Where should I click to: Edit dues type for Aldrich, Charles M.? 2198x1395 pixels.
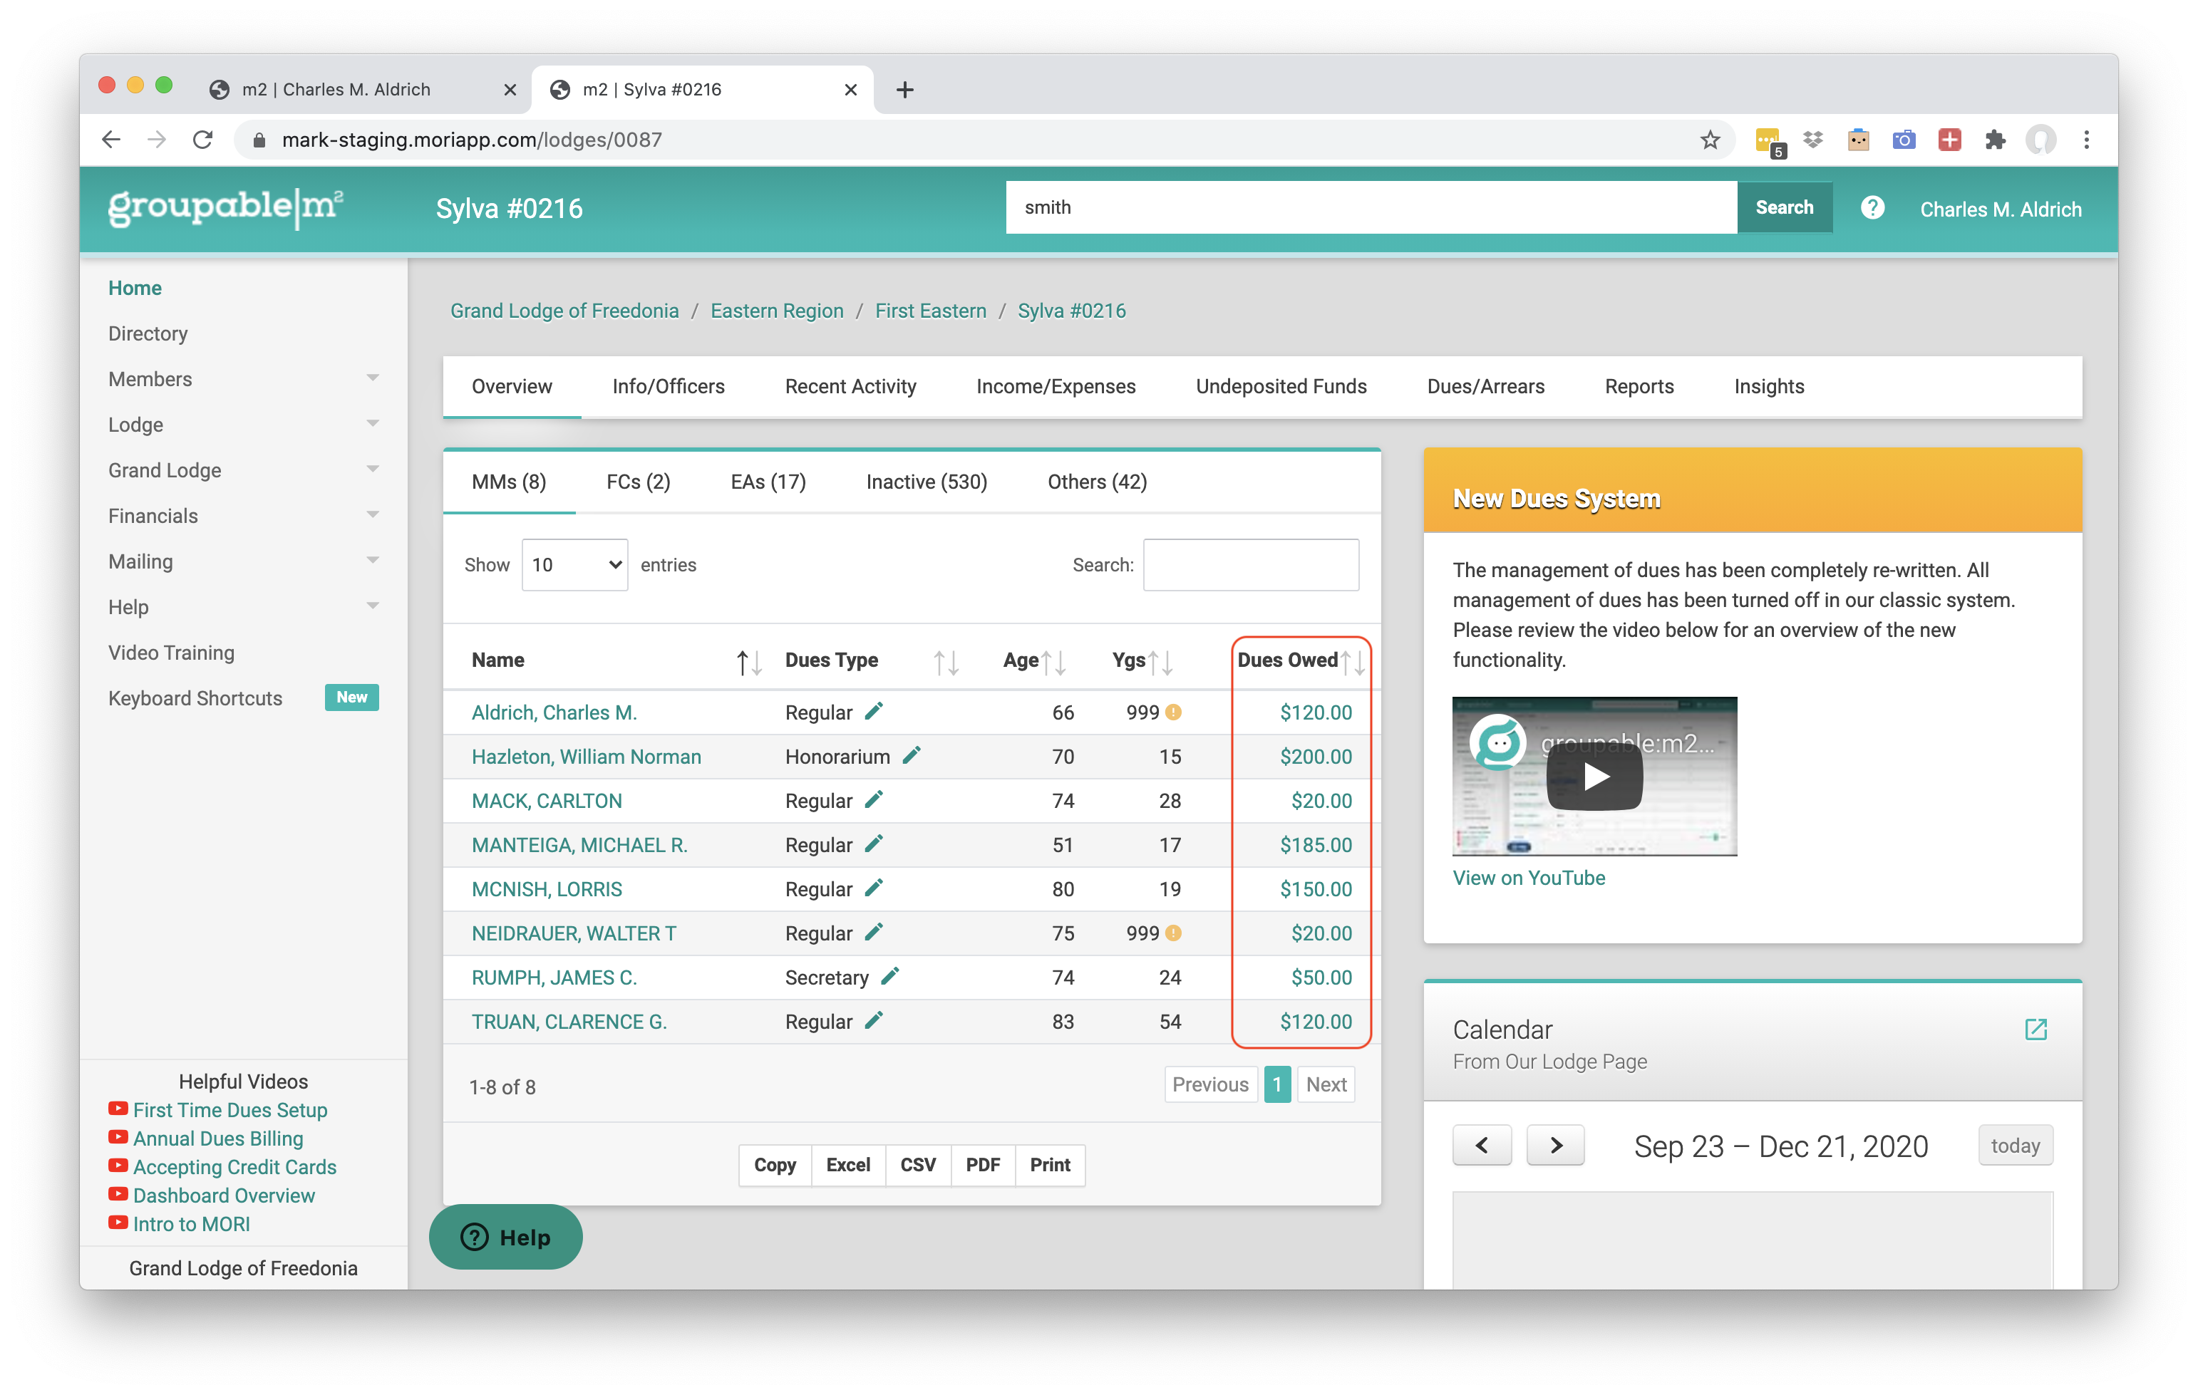point(874,711)
